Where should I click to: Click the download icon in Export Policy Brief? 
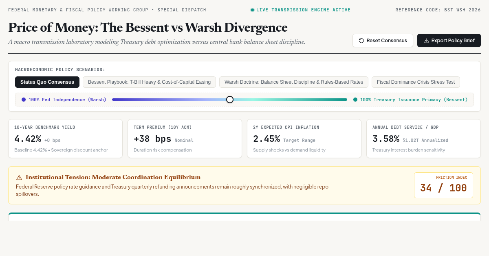[x=426, y=41]
